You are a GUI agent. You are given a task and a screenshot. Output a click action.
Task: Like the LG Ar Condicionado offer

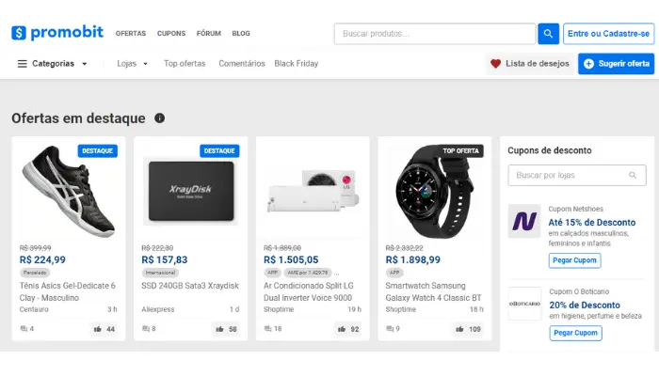(x=343, y=329)
